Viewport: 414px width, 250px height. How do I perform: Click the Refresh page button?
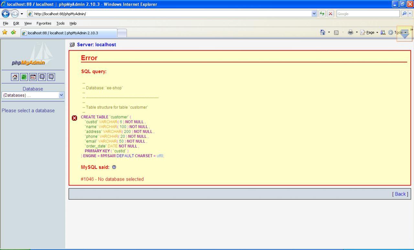point(322,14)
